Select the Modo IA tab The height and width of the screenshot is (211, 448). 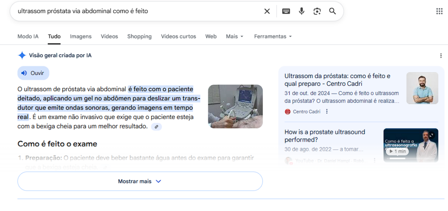(28, 37)
